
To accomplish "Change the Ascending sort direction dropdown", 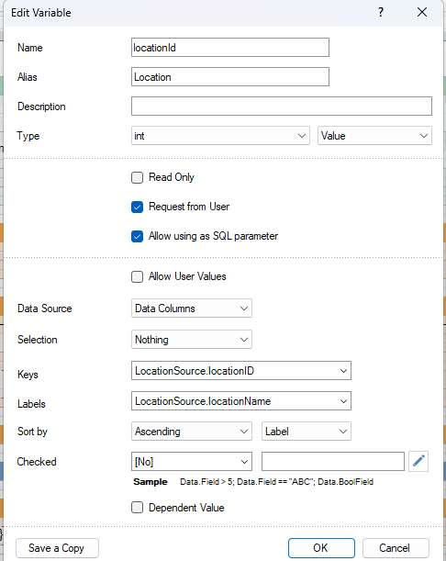I will (x=192, y=432).
